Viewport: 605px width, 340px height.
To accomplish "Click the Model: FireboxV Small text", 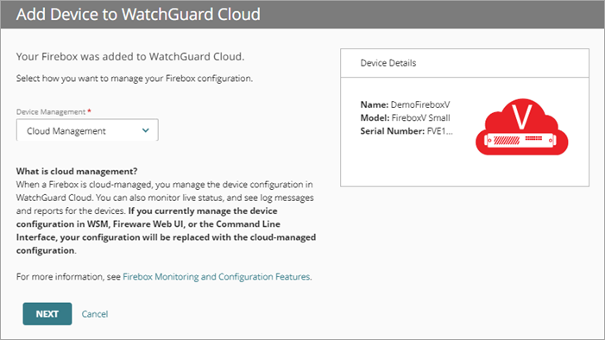I will pos(405,117).
